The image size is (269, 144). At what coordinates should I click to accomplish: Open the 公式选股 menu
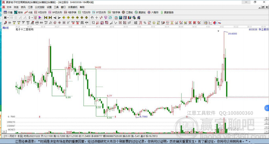tap(40, 7)
